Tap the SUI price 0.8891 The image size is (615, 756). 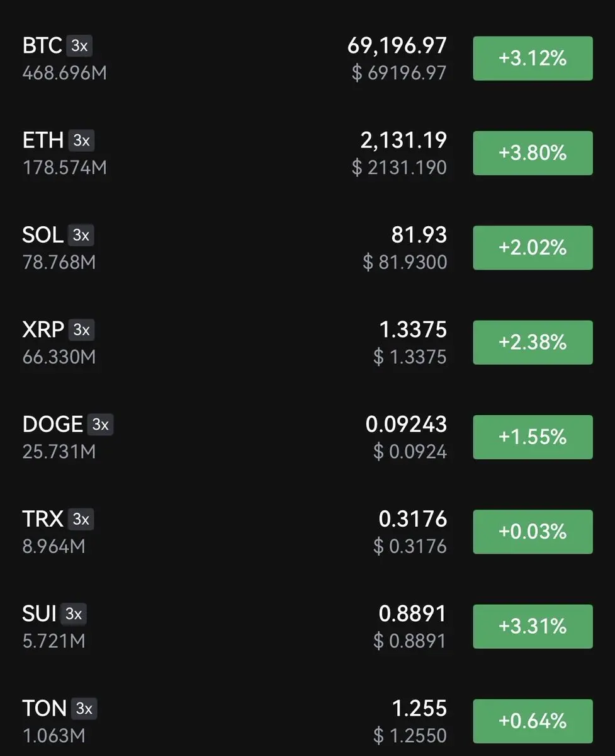pos(412,613)
